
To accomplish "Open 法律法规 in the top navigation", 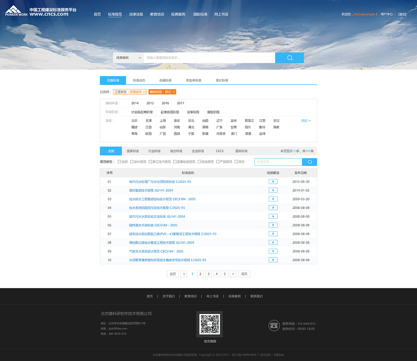I will pyautogui.click(x=136, y=14).
